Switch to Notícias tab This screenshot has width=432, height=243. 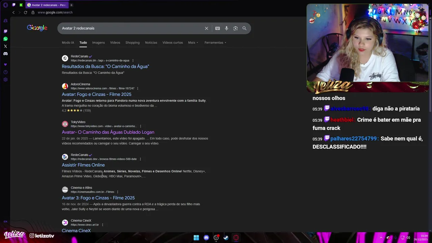151,43
